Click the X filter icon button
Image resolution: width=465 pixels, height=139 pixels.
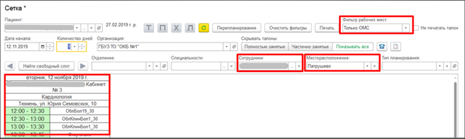click(x=176, y=28)
